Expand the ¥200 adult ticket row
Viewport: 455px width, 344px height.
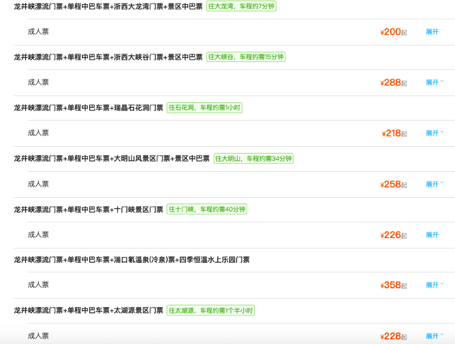pos(435,32)
